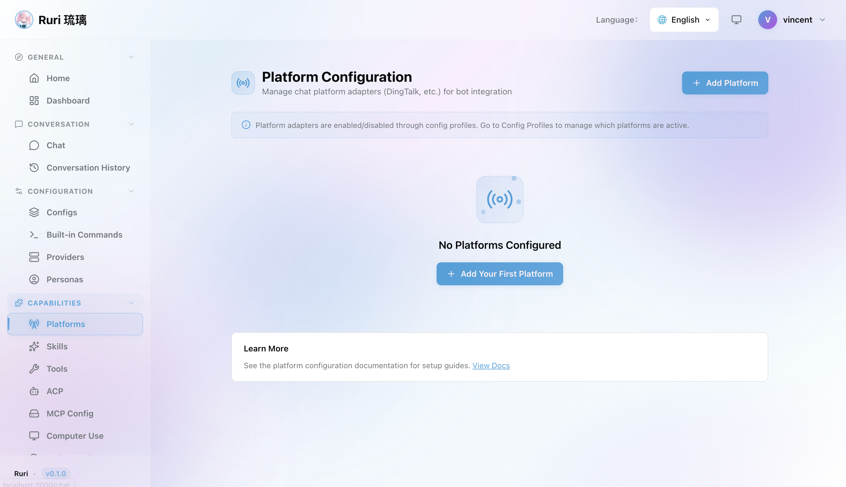Click the Built-in Commands terminal icon

coord(34,235)
